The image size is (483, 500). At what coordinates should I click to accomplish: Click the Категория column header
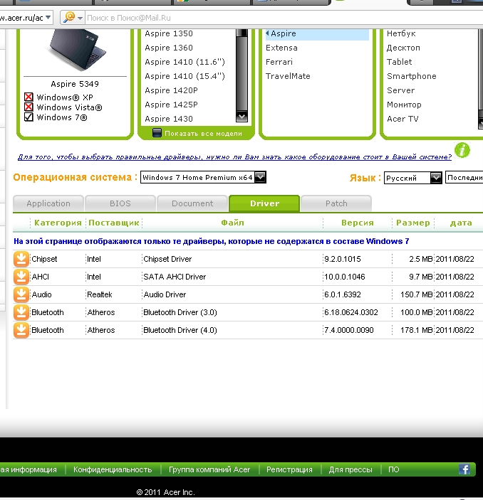[x=58, y=223]
